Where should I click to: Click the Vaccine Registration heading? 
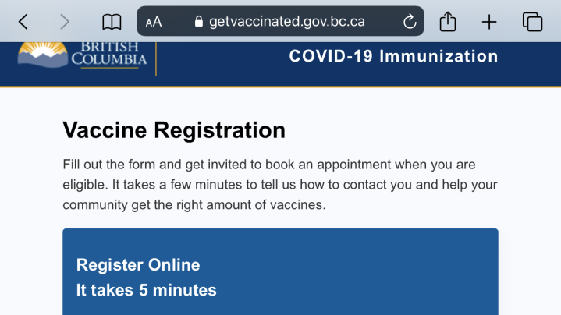[x=174, y=129]
